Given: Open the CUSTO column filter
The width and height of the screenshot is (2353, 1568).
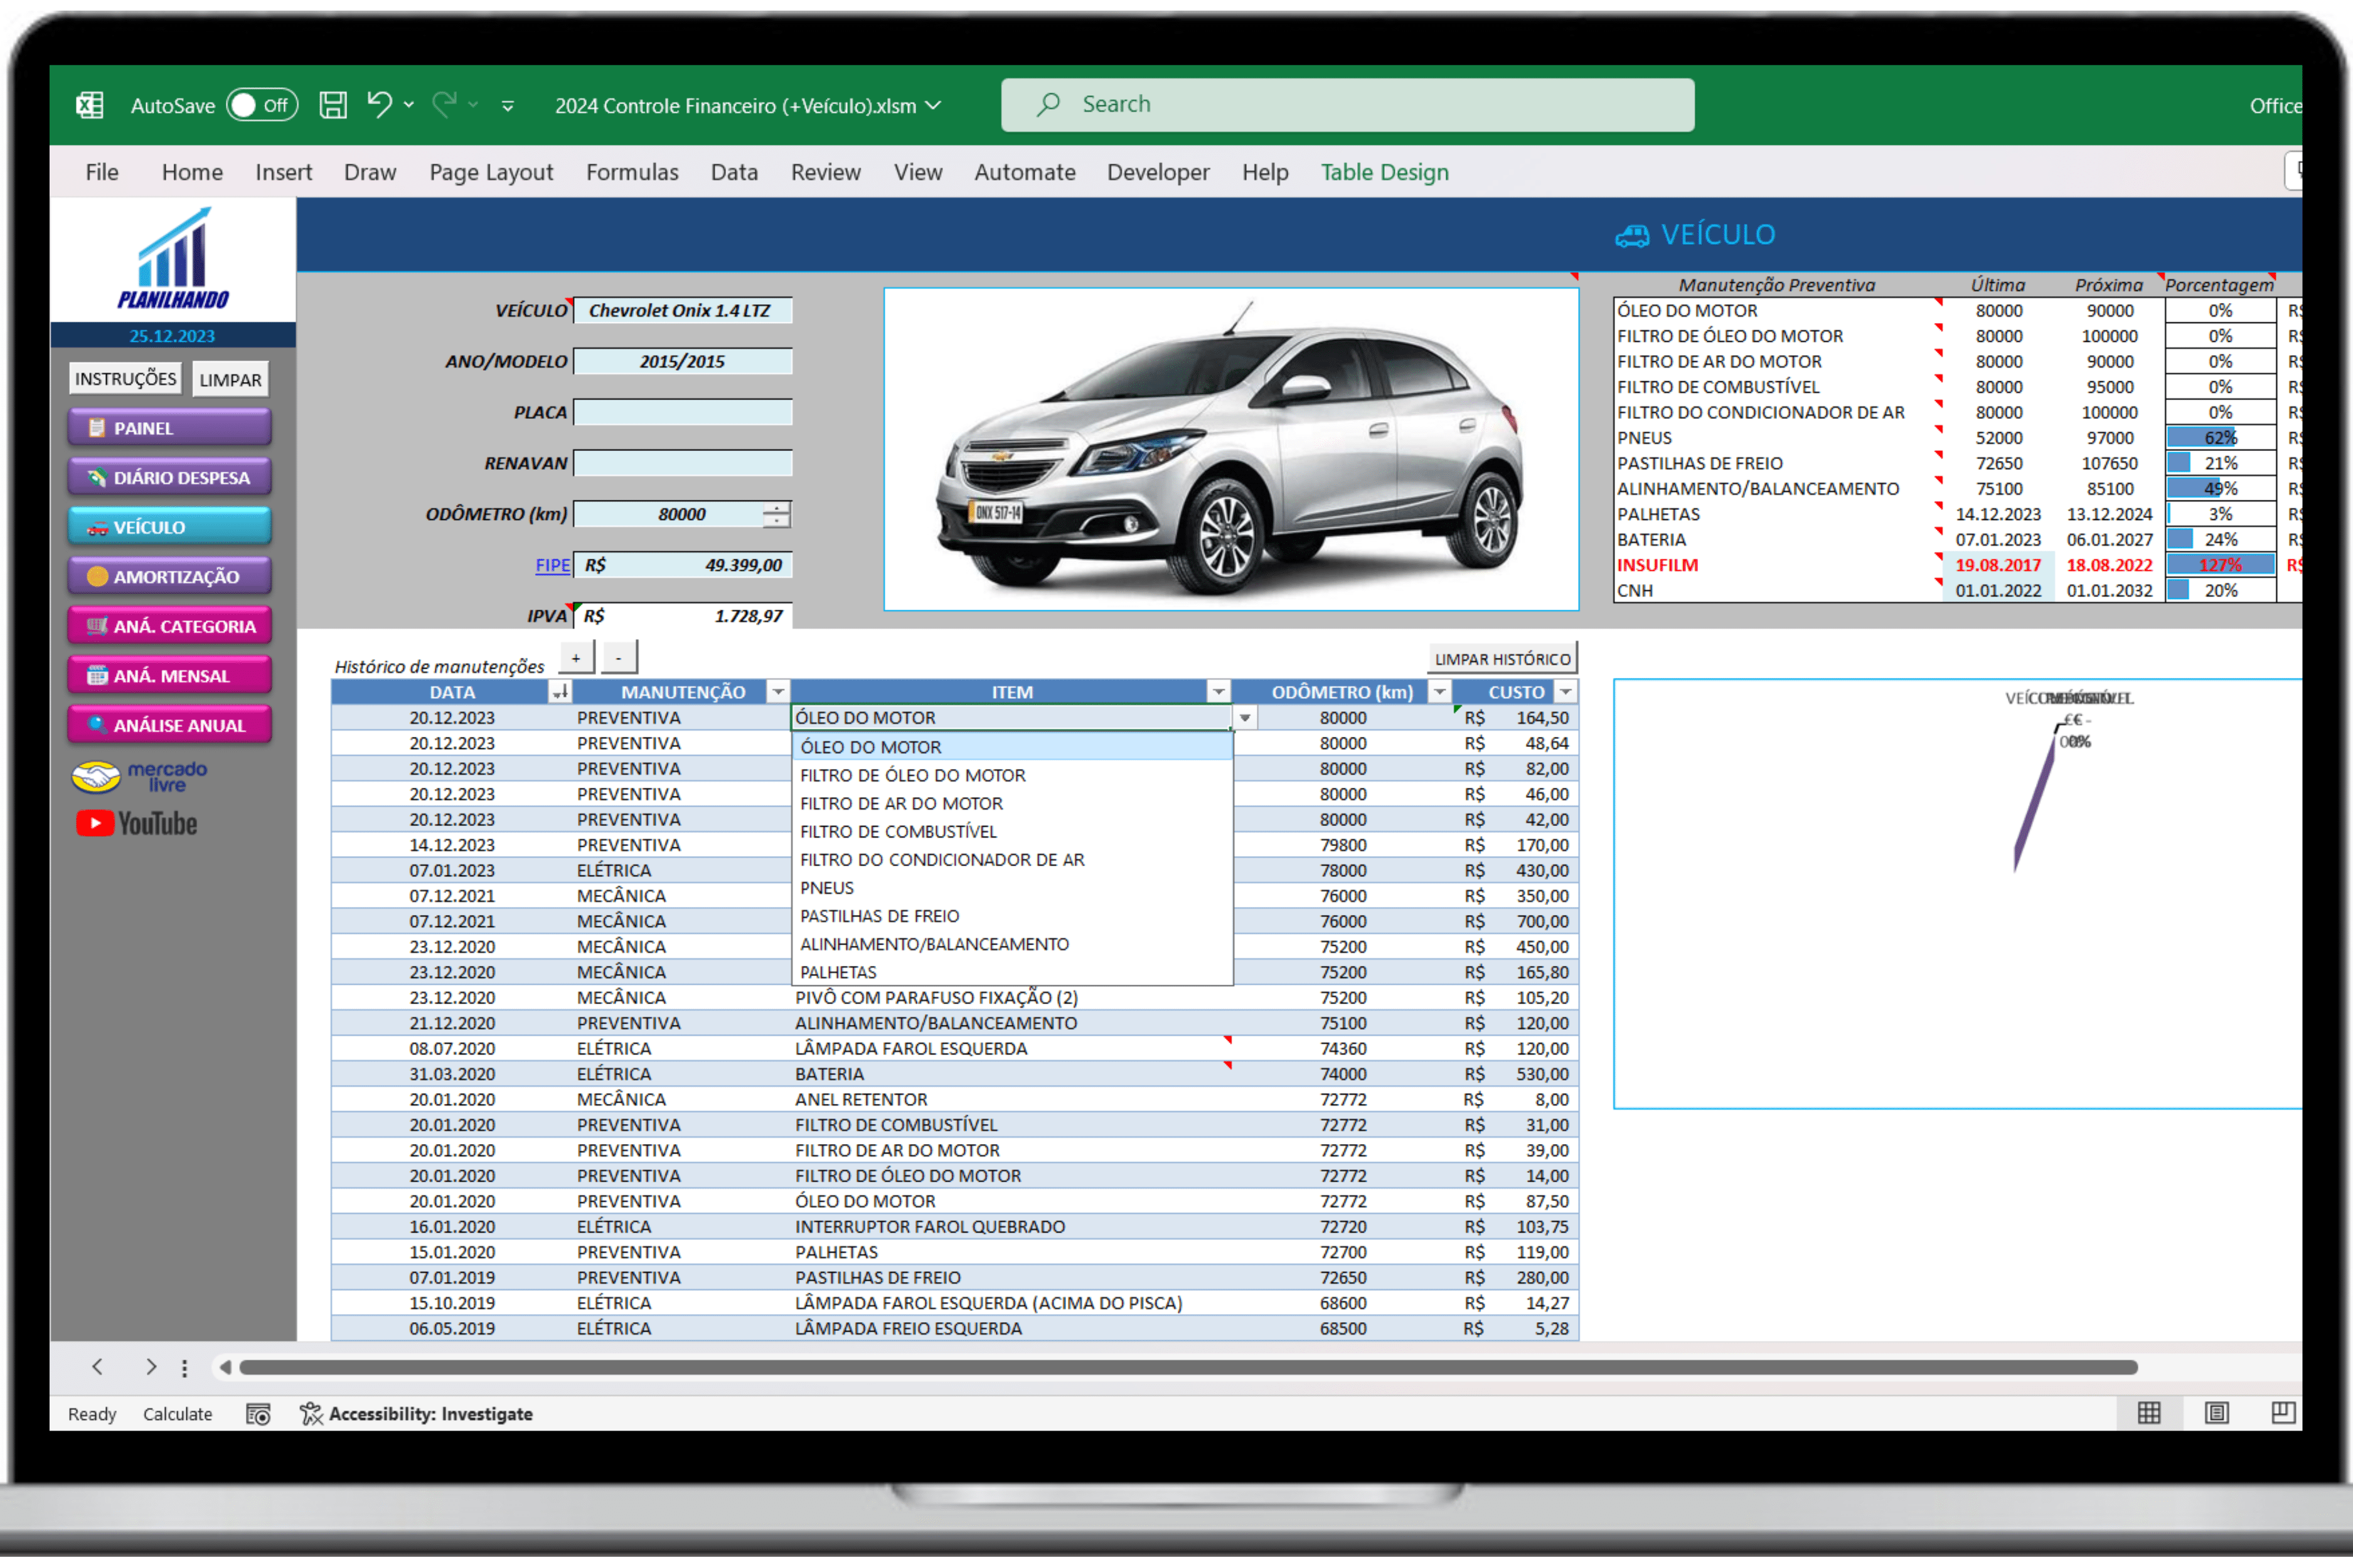Looking at the screenshot, I should point(1566,692).
